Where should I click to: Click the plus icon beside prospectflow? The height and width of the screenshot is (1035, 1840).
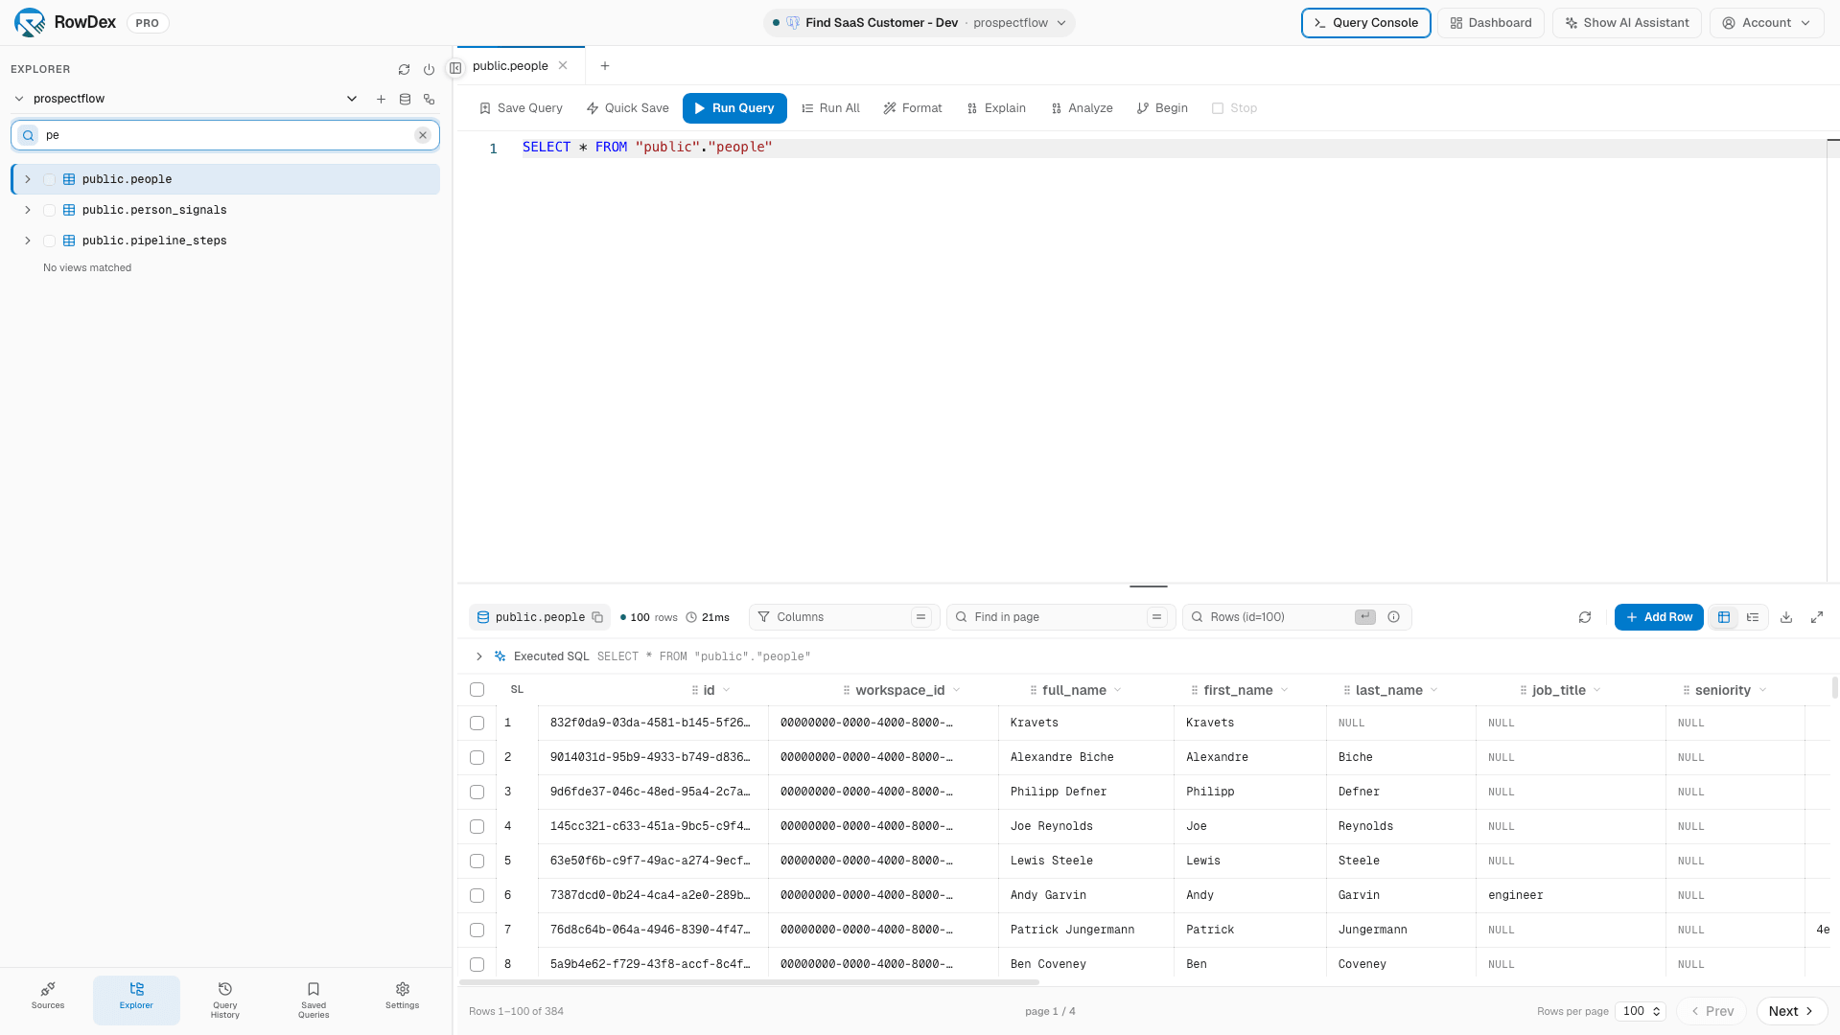pyautogui.click(x=381, y=99)
